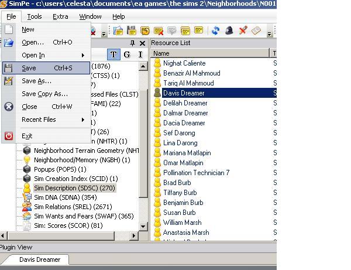Click the Neighborhood/Memory lightbulb icon
This screenshot has height=270, width=351.
[27, 160]
